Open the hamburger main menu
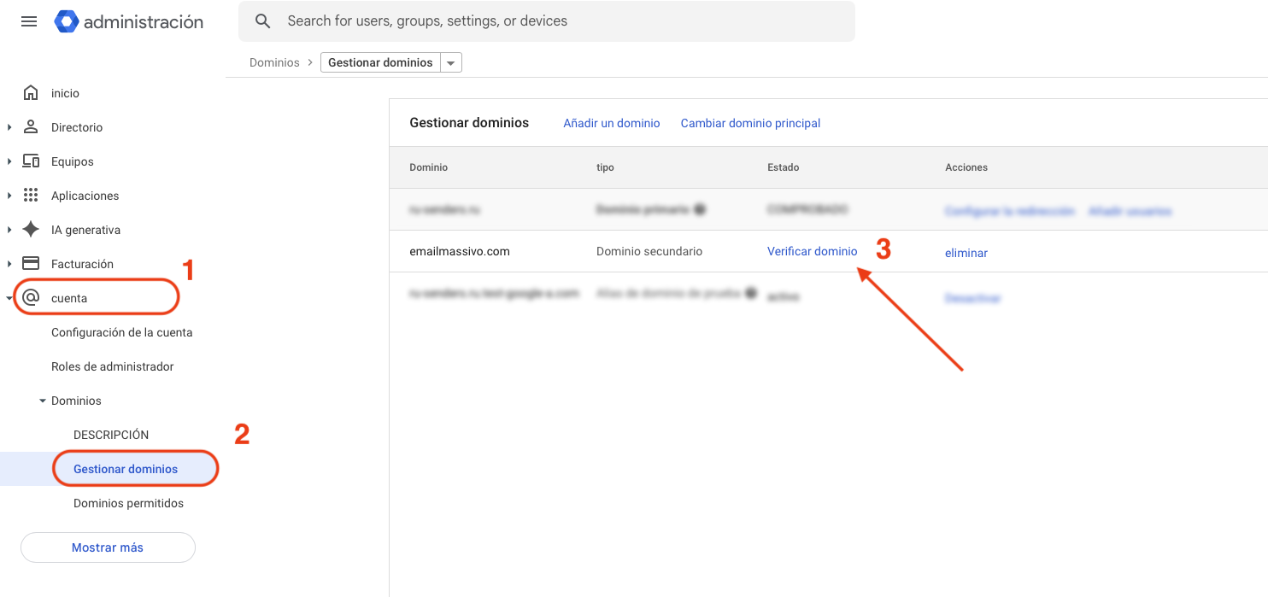The width and height of the screenshot is (1268, 597). [x=29, y=21]
